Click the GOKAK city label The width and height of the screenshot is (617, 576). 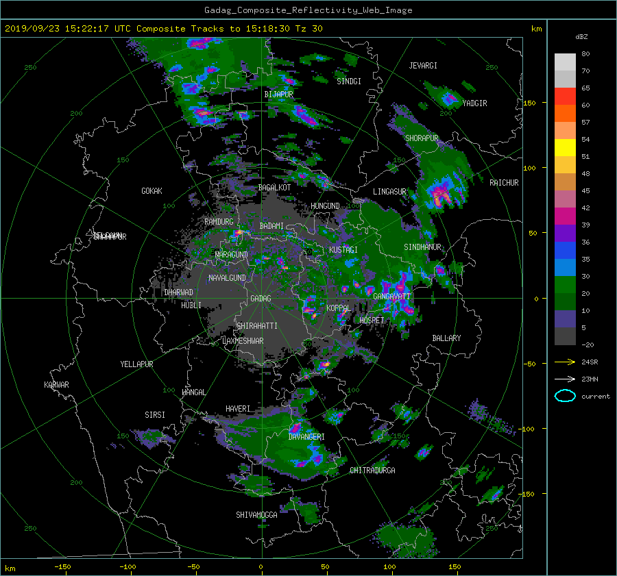pyautogui.click(x=152, y=191)
